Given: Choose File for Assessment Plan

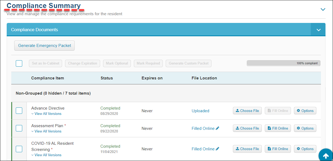Looking at the screenshot, I should 247,128.
